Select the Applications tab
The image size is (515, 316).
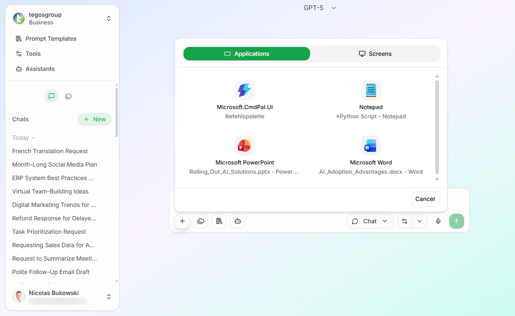coord(246,54)
